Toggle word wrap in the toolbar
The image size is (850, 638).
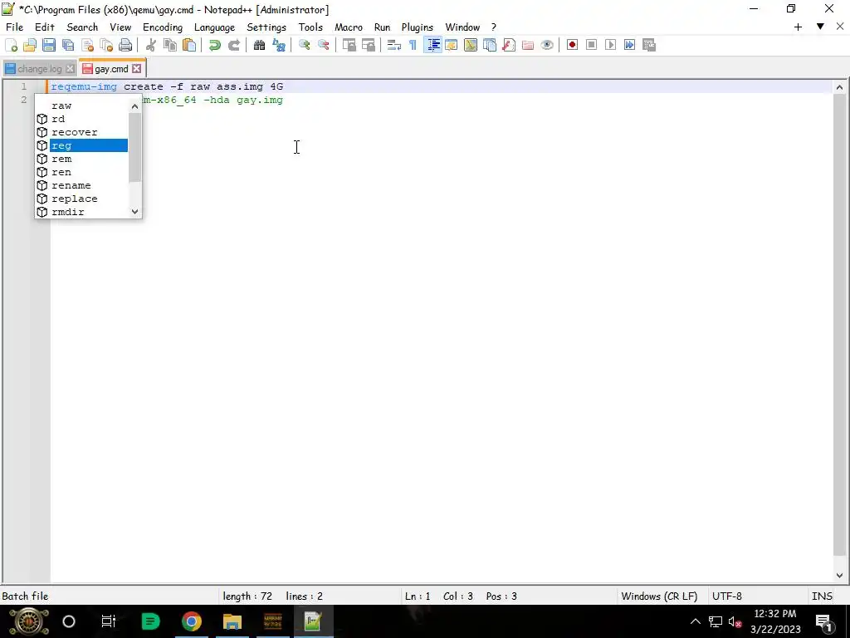[394, 45]
